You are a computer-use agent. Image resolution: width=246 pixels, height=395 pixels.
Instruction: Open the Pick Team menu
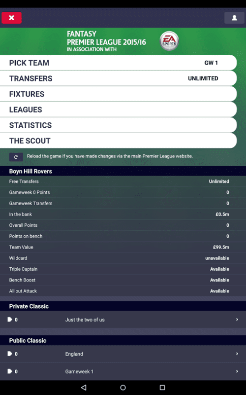click(x=119, y=63)
